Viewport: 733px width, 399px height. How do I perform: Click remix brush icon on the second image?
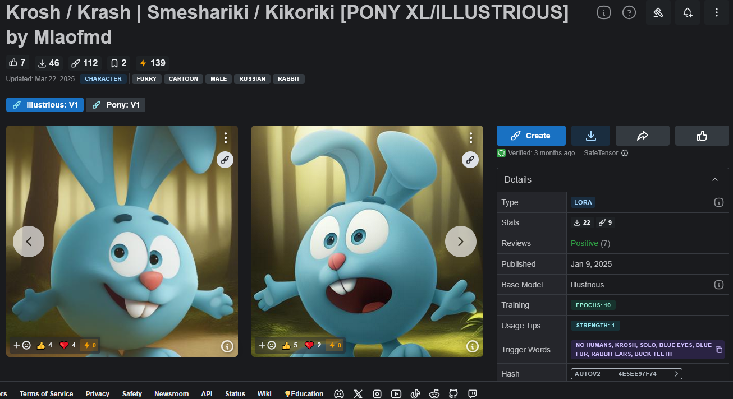tap(470, 160)
